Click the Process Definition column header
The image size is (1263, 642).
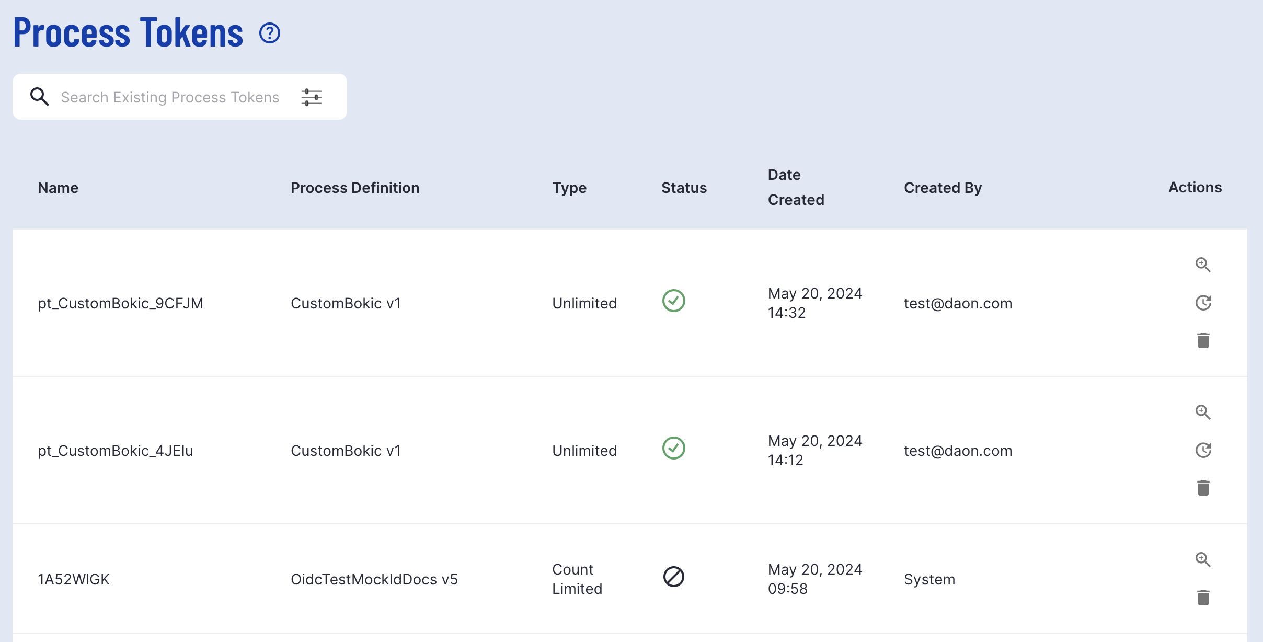point(355,188)
